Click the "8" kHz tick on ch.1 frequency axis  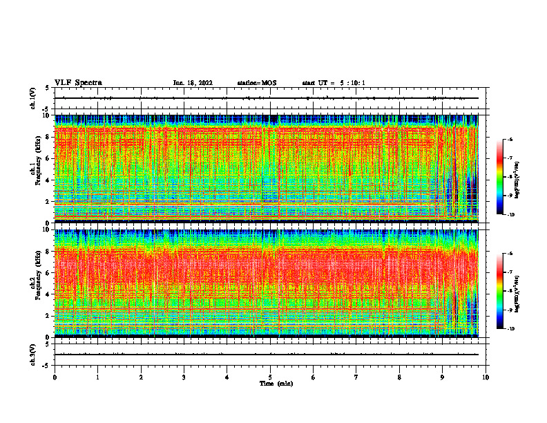coord(48,137)
